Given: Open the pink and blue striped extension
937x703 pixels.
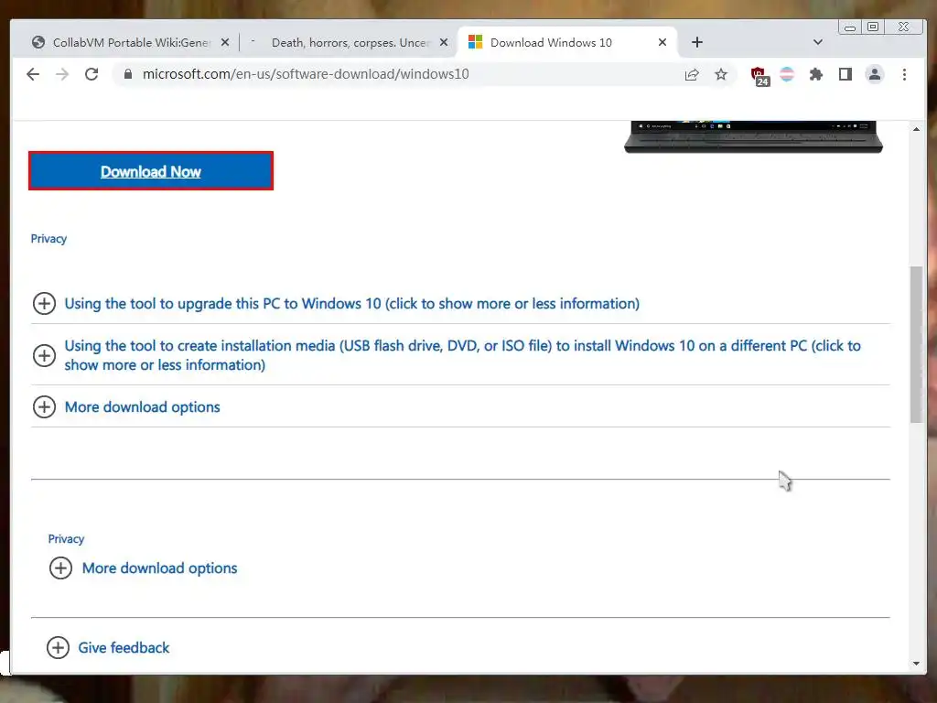Looking at the screenshot, I should click(x=787, y=74).
